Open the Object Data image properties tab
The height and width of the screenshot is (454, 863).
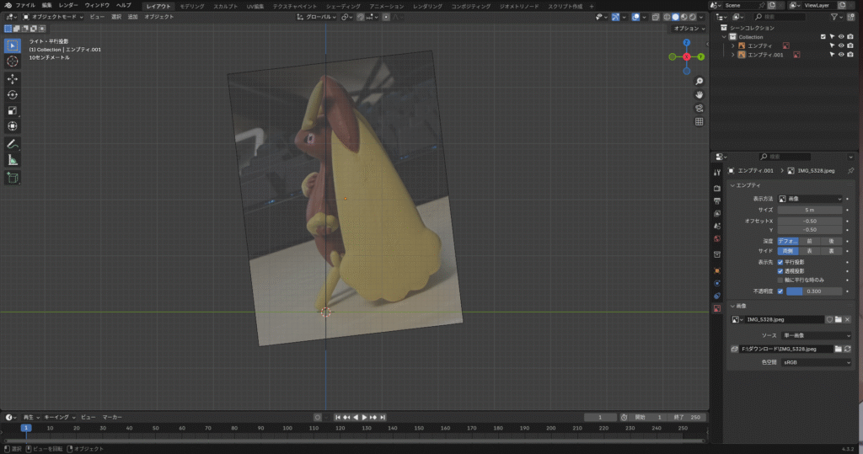click(x=717, y=309)
